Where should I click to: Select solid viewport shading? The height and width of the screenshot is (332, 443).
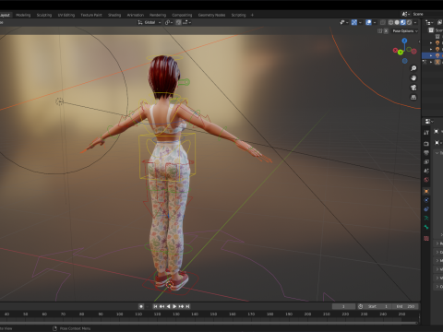[397, 22]
